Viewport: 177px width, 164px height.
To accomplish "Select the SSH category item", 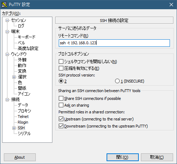I will [x=21, y=128].
